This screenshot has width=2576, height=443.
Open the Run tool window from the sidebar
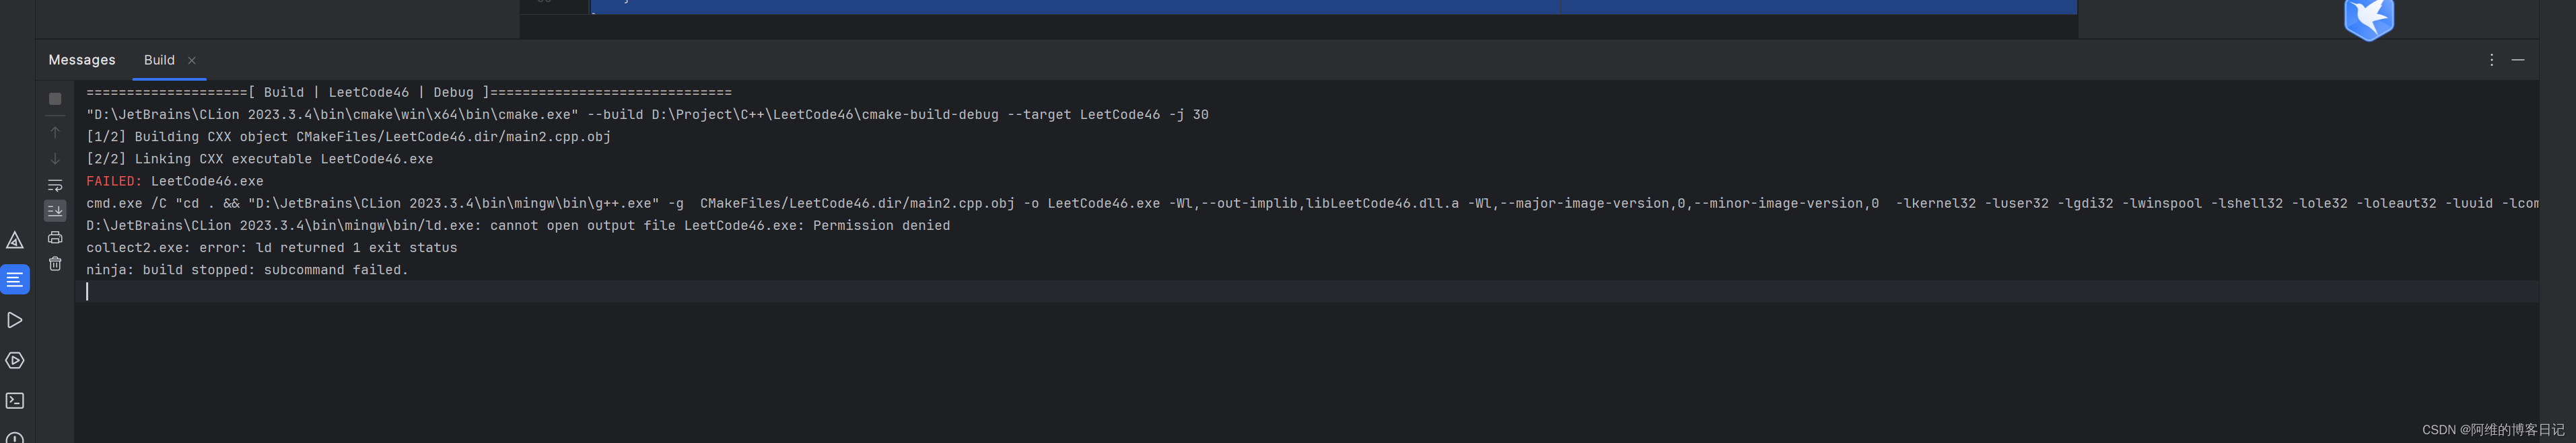15,320
